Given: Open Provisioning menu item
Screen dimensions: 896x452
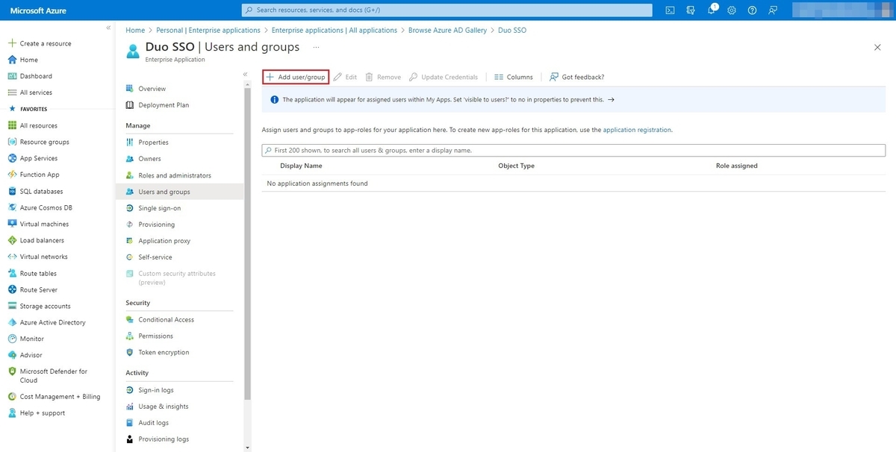Looking at the screenshot, I should pos(156,225).
